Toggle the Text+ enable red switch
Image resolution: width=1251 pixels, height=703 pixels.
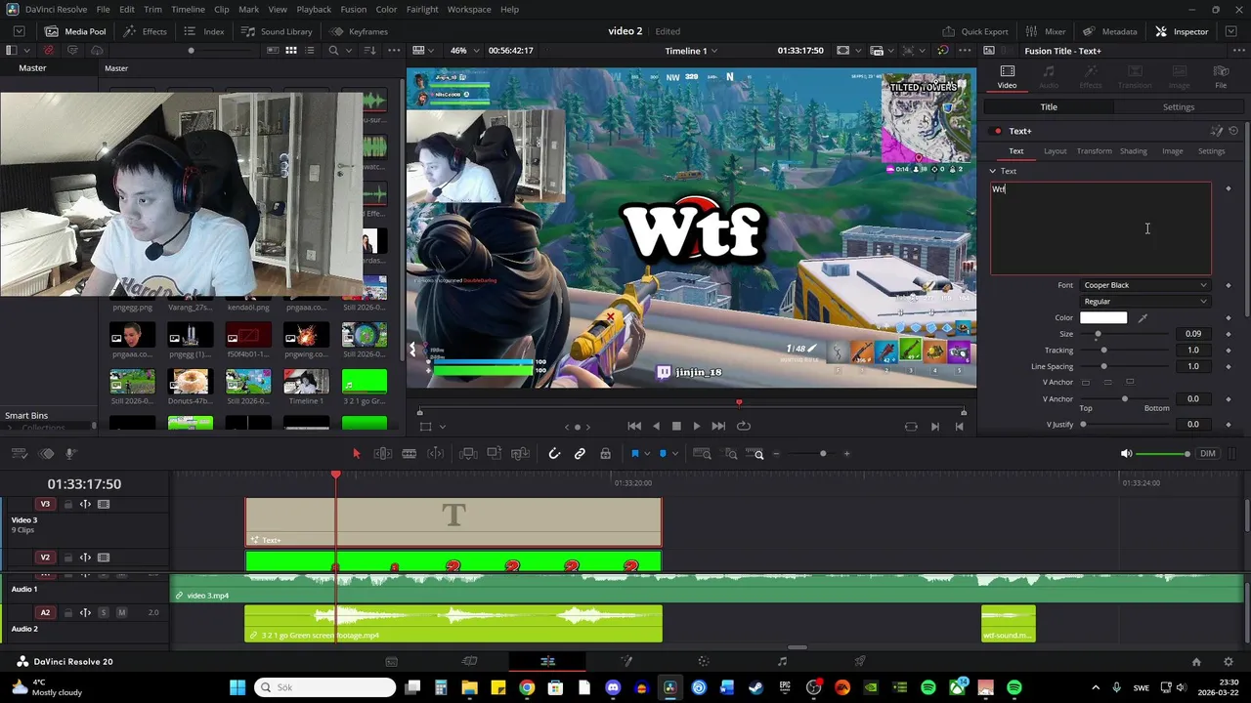pyautogui.click(x=997, y=131)
